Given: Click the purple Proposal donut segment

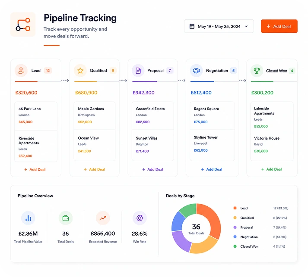Looking at the screenshot, I should point(181,241).
